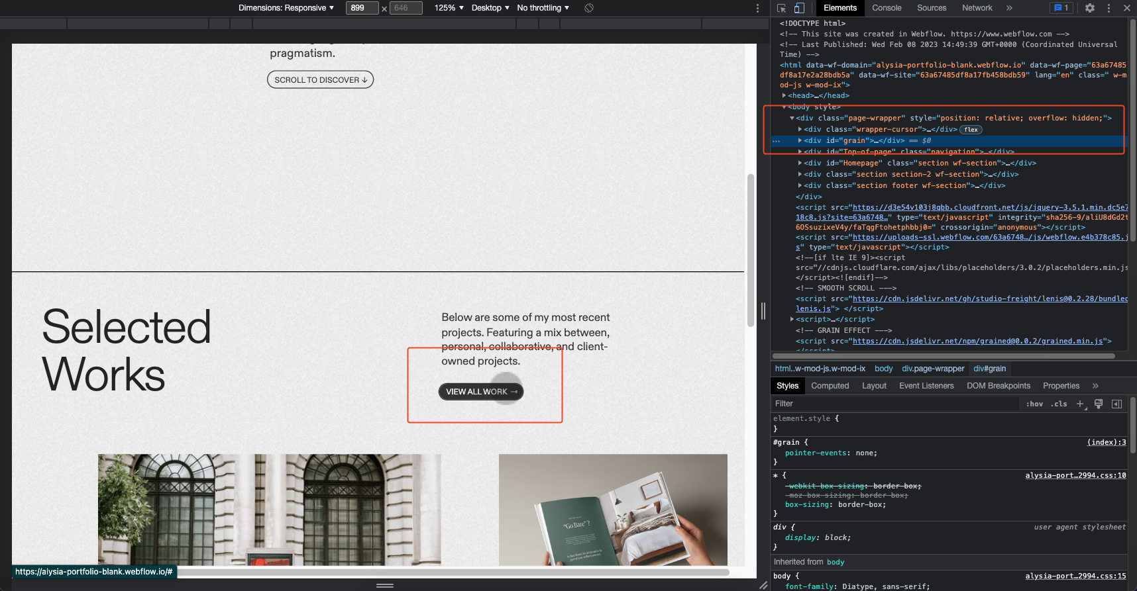
Task: Open the issues counter badge
Action: [1061, 8]
